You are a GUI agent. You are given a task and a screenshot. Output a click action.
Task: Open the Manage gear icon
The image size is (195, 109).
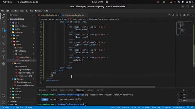coord(3,102)
